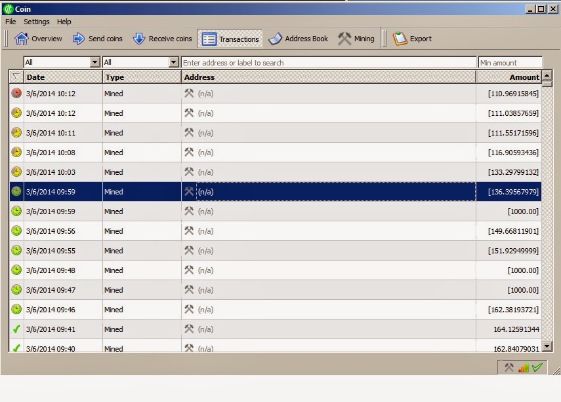Click green clock icon of 09:46 transaction

[16, 309]
